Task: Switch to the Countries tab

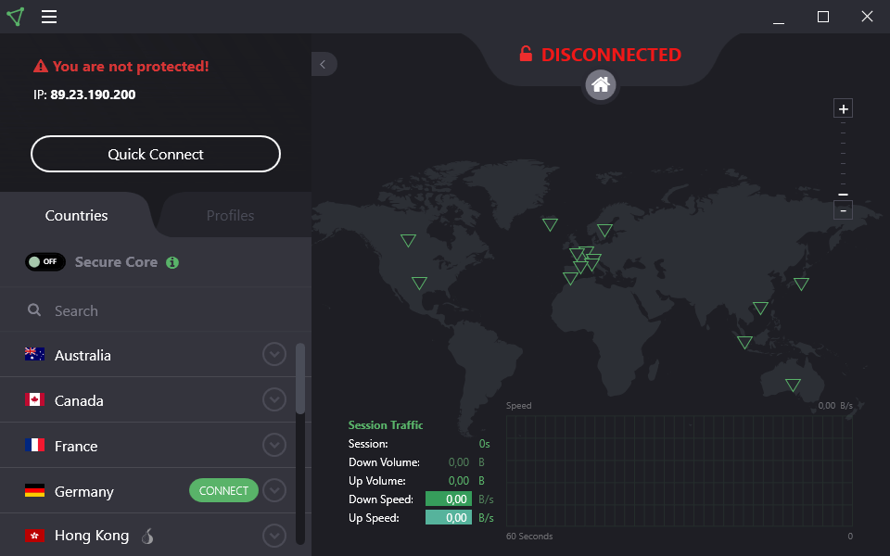Action: click(x=77, y=216)
